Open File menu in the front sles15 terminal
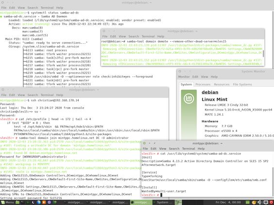274x205 pixels. tap(145, 149)
